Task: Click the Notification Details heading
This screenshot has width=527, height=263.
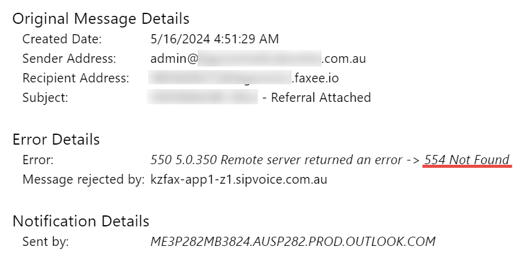Action: click(81, 222)
